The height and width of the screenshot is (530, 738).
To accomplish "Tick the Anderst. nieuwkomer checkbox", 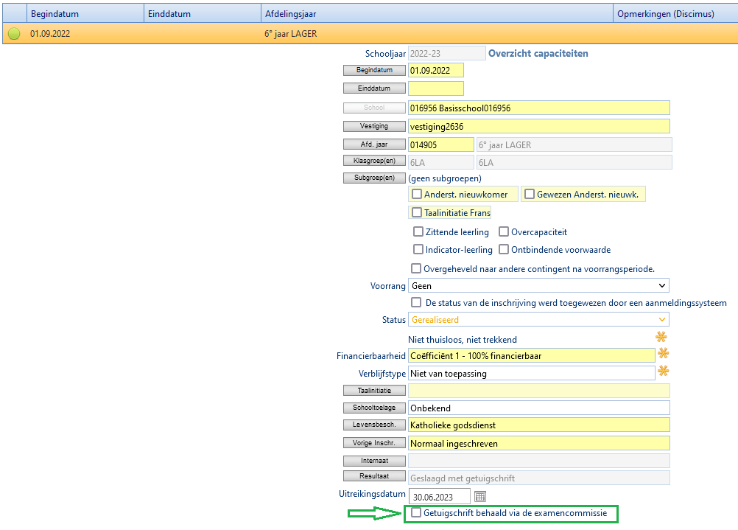I will pyautogui.click(x=417, y=194).
